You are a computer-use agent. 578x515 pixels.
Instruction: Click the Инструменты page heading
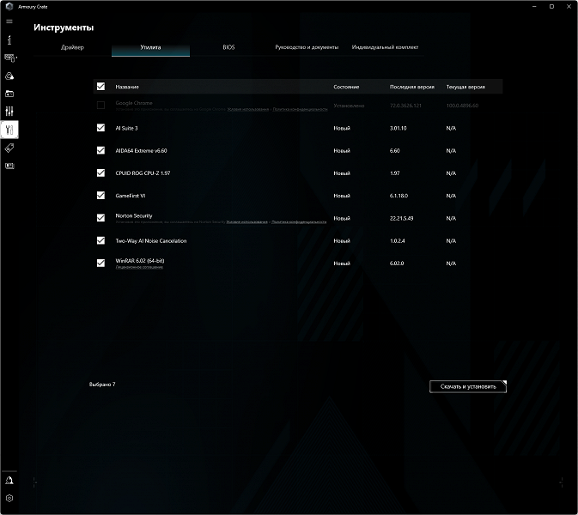click(64, 27)
